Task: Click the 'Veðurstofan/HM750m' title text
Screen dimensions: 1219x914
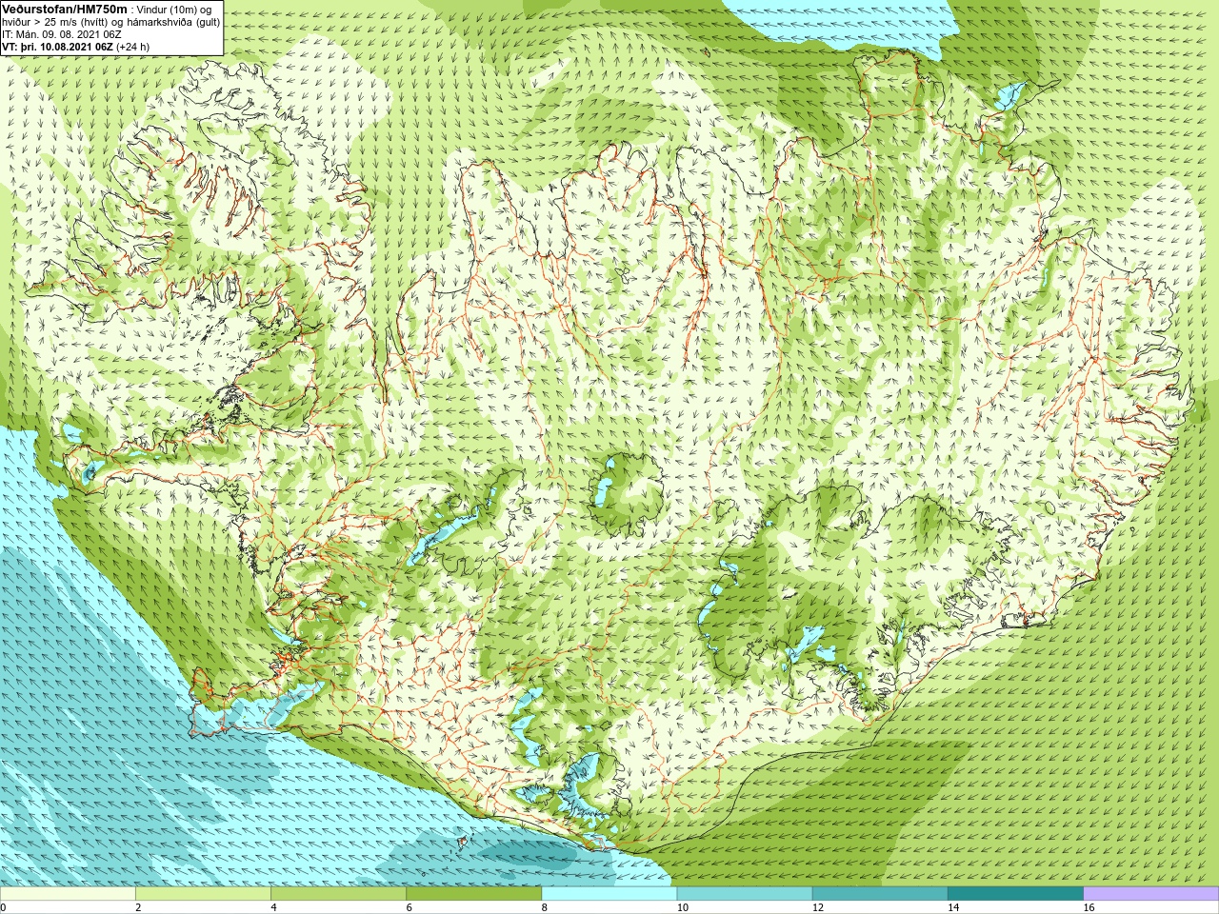Action: pos(65,9)
